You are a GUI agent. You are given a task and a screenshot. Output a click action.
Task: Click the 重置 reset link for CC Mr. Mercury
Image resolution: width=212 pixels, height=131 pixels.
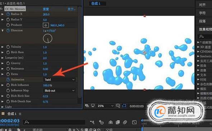click(46, 9)
